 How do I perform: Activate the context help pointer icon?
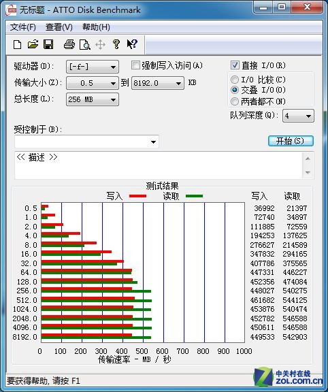point(132,44)
